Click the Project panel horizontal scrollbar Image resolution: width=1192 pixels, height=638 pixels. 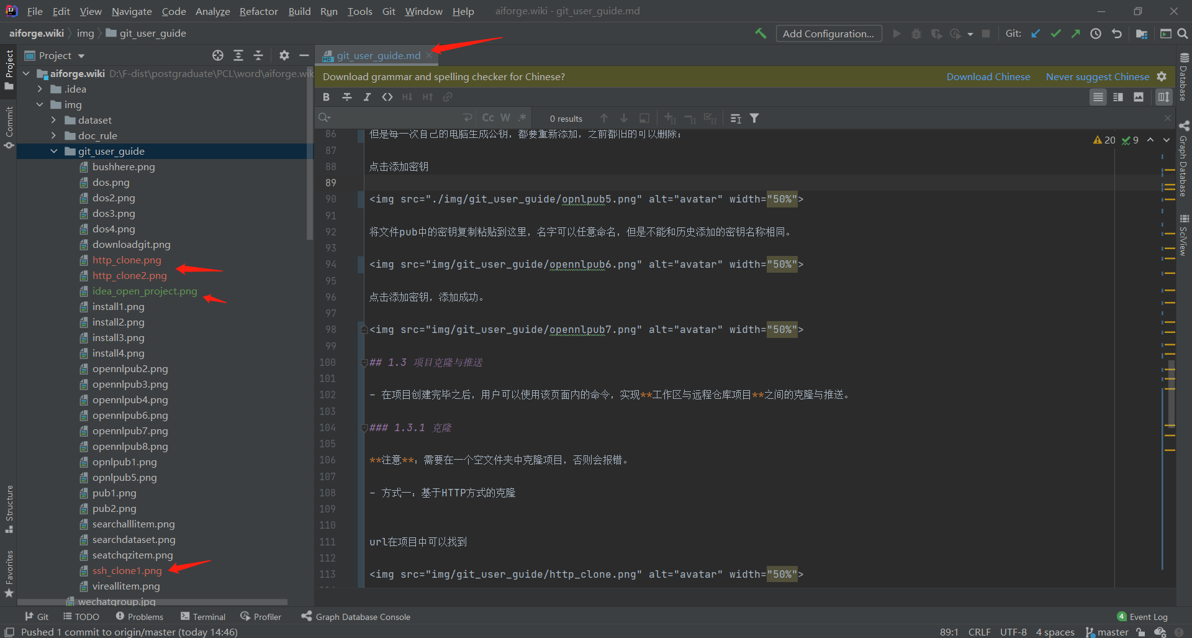pos(152,602)
